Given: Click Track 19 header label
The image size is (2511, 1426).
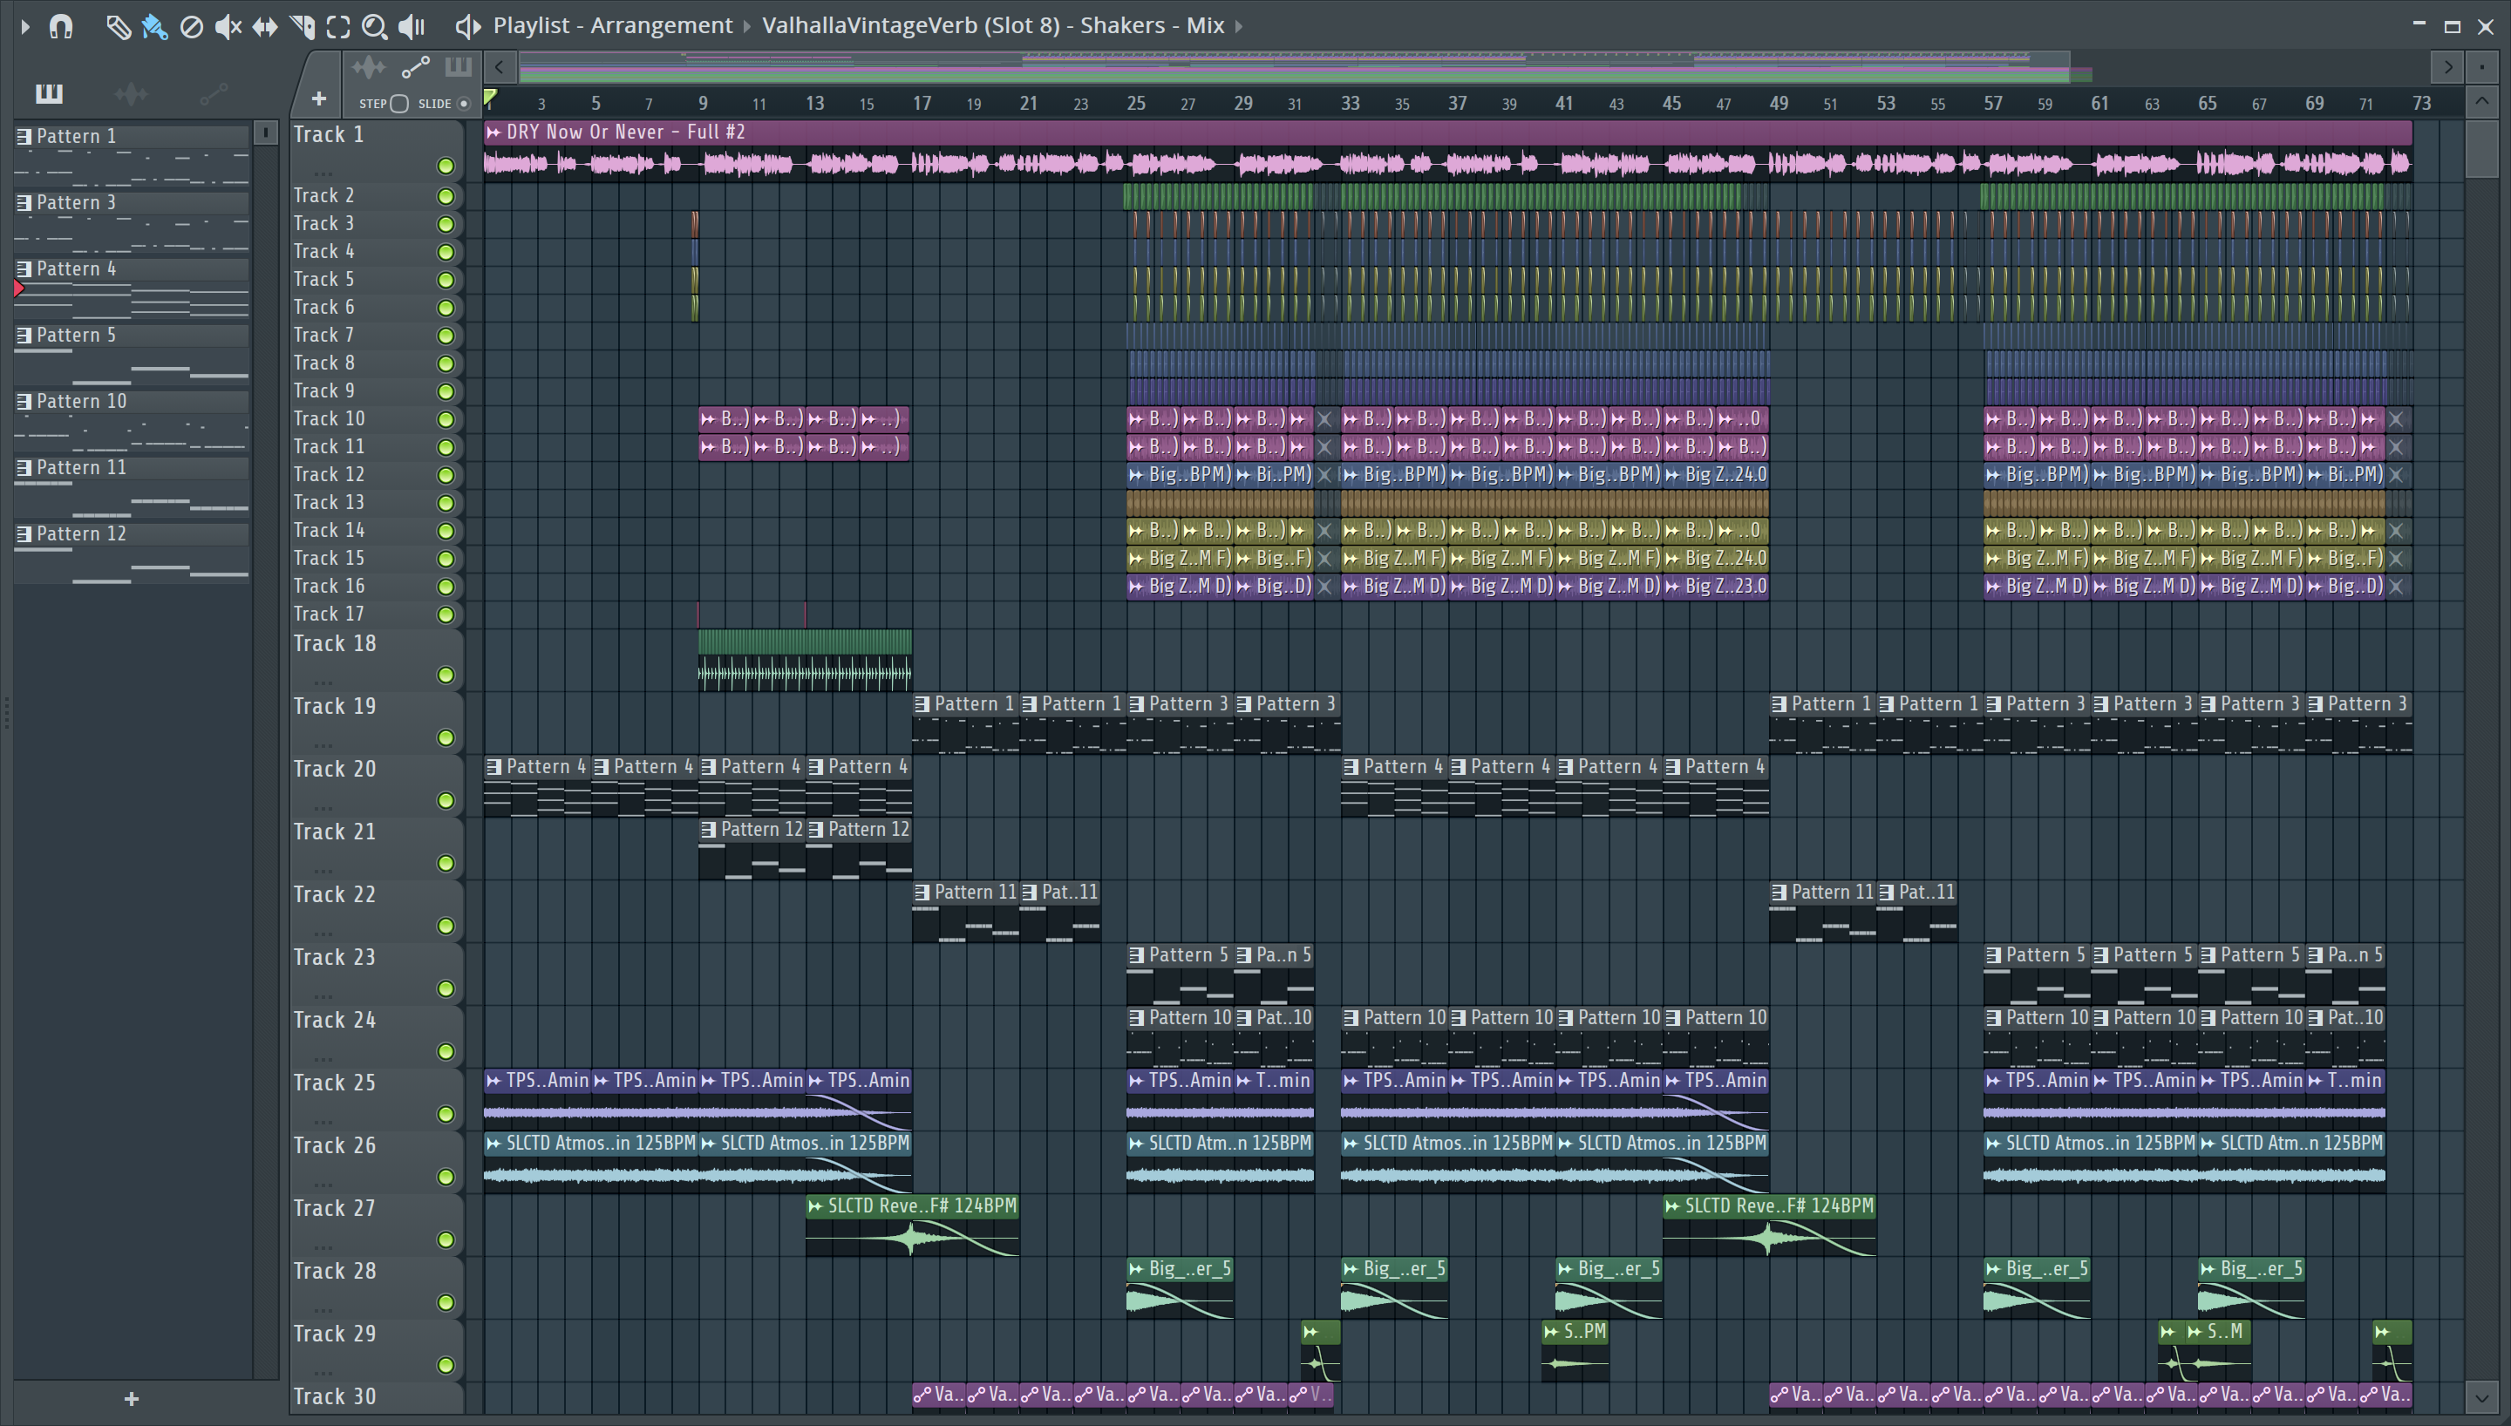Looking at the screenshot, I should click(335, 706).
